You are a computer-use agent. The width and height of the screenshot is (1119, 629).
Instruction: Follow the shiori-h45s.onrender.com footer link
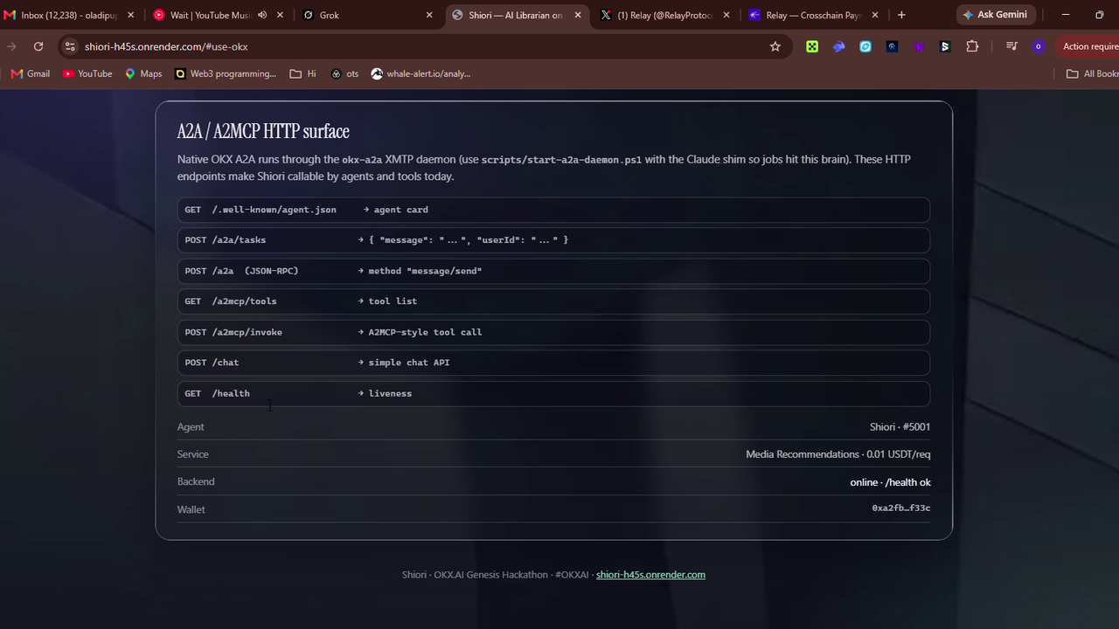[x=650, y=575]
